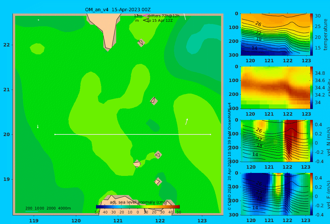The height and width of the screenshot is (224, 330).
Task: Click the 26 contour label in temperature panel
Action: [258, 24]
